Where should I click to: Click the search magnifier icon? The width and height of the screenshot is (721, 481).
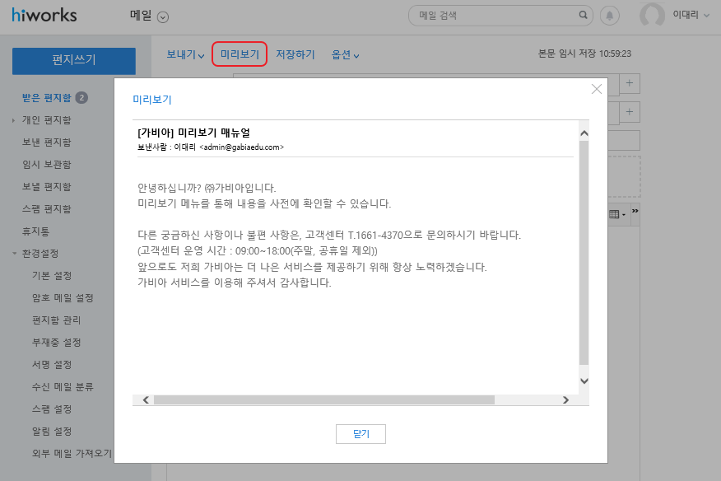pos(583,15)
